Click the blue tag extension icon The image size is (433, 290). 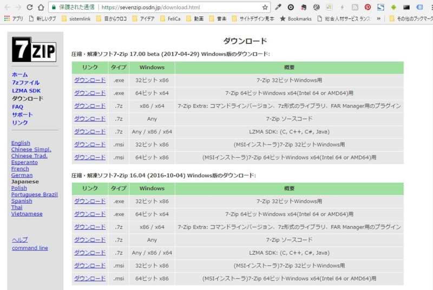click(x=419, y=8)
